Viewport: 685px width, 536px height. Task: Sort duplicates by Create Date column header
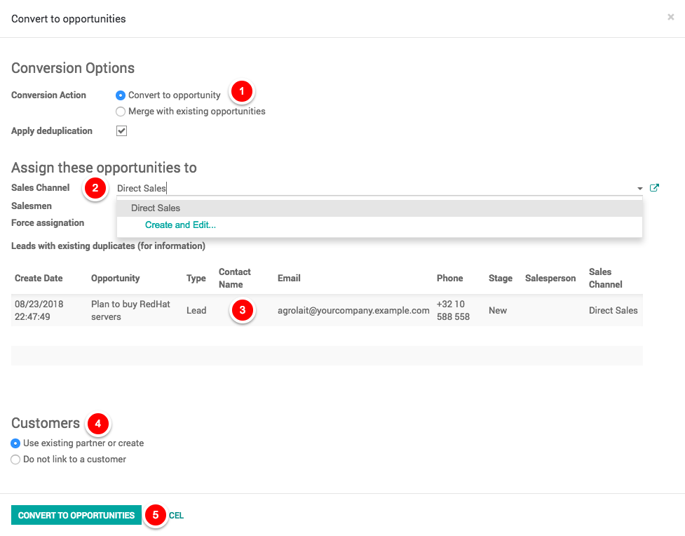pyautogui.click(x=39, y=279)
